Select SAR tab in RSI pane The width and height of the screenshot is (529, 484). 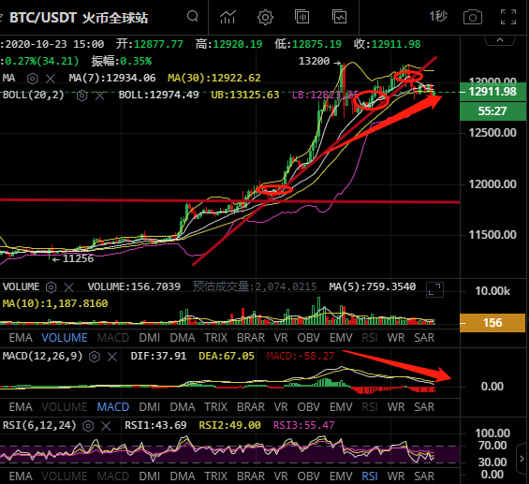coord(424,477)
